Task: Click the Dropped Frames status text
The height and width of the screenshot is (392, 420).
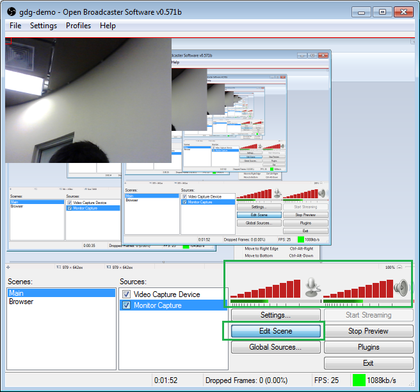Action: pos(246,380)
